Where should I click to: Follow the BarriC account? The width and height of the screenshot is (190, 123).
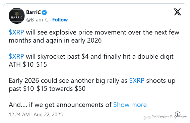point(60,20)
